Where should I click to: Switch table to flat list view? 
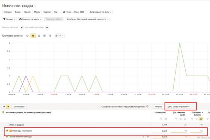4,107
